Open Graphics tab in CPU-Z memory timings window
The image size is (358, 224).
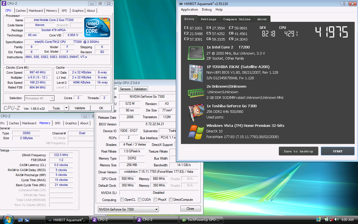tap(71, 123)
